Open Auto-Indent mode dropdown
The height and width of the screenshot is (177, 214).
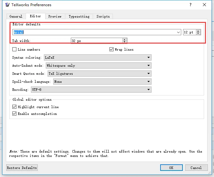(99, 65)
